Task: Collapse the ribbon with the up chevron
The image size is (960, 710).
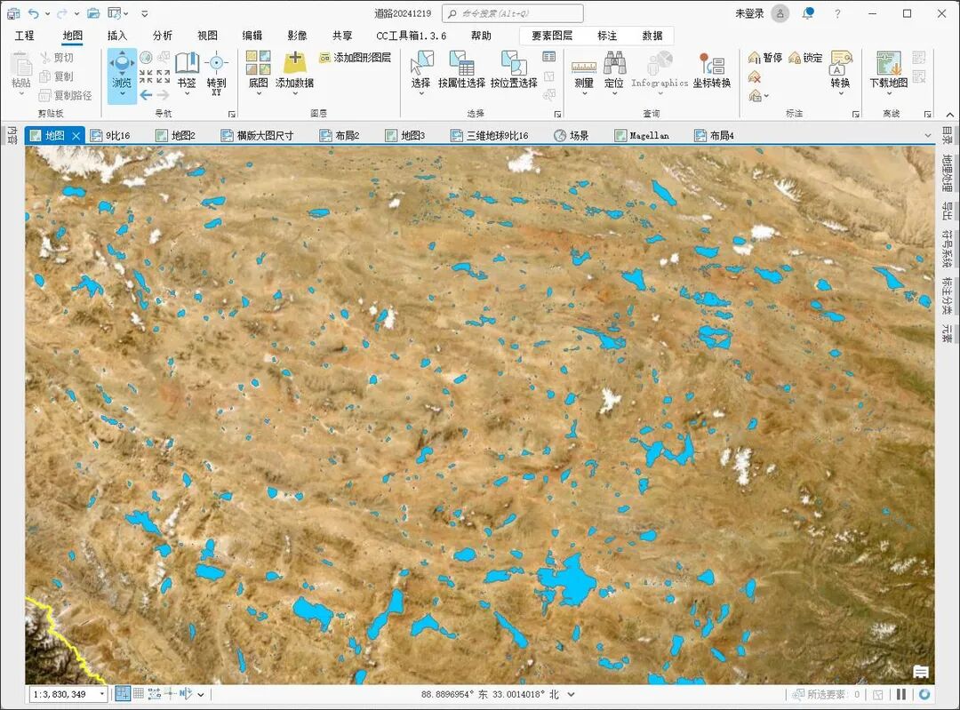Action: click(x=949, y=115)
